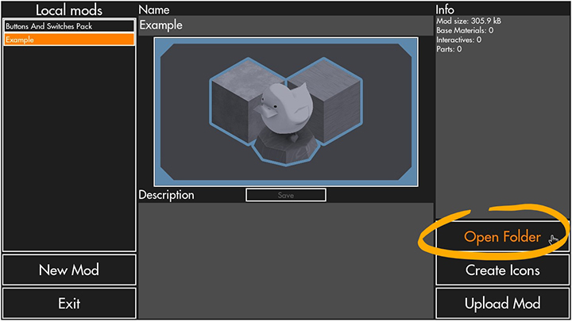The image size is (572, 321).
Task: Edit the Name field containing Example
Action: [x=286, y=25]
